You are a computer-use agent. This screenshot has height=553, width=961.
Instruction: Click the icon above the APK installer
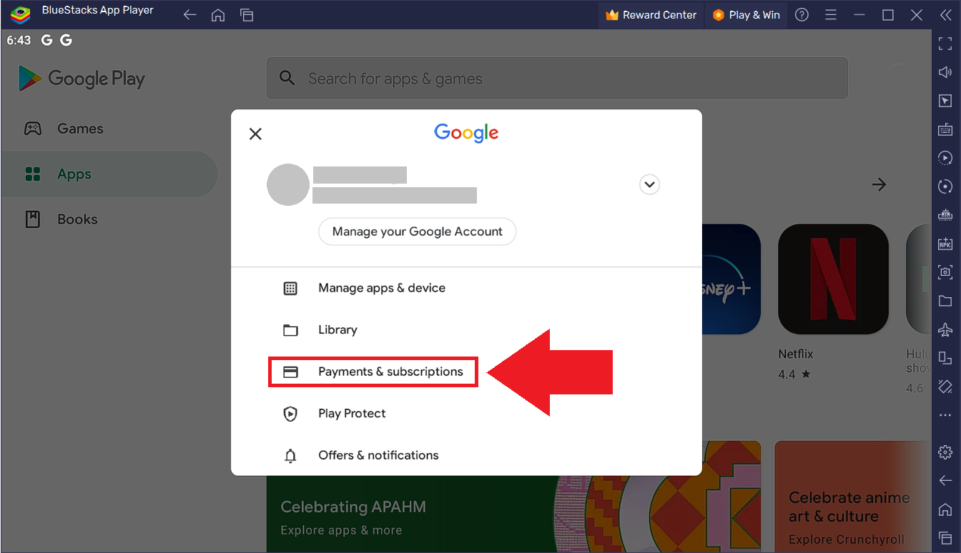pyautogui.click(x=945, y=215)
